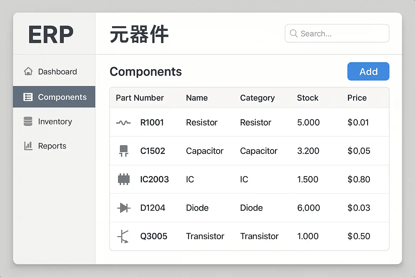
Task: Click the capacitor icon beside C1502
Action: [x=123, y=151]
